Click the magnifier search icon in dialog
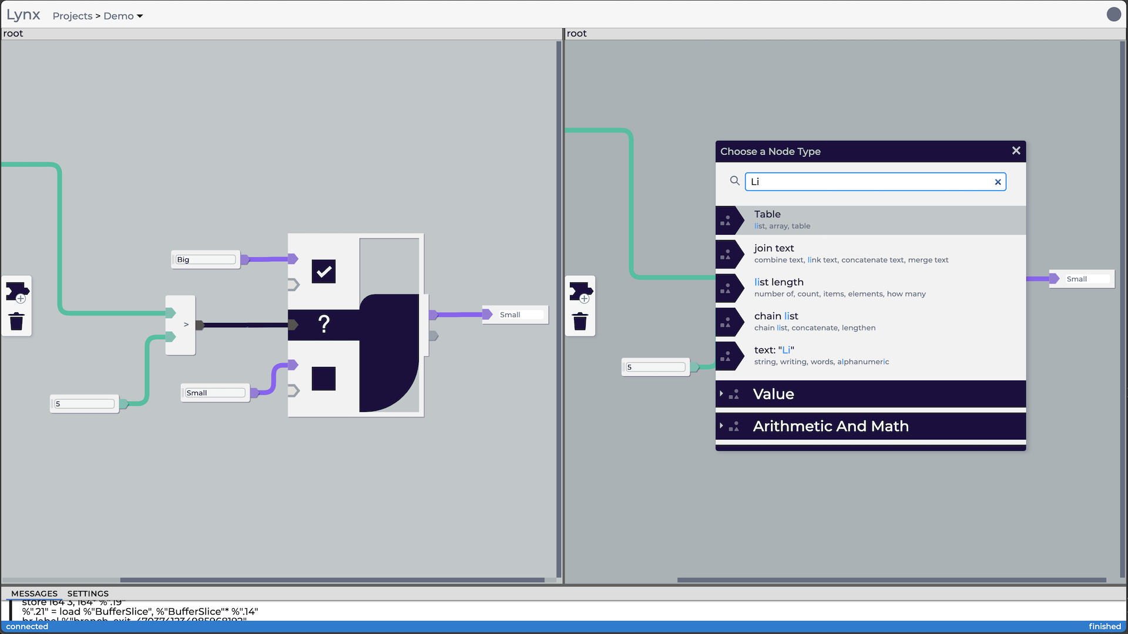 coord(734,181)
